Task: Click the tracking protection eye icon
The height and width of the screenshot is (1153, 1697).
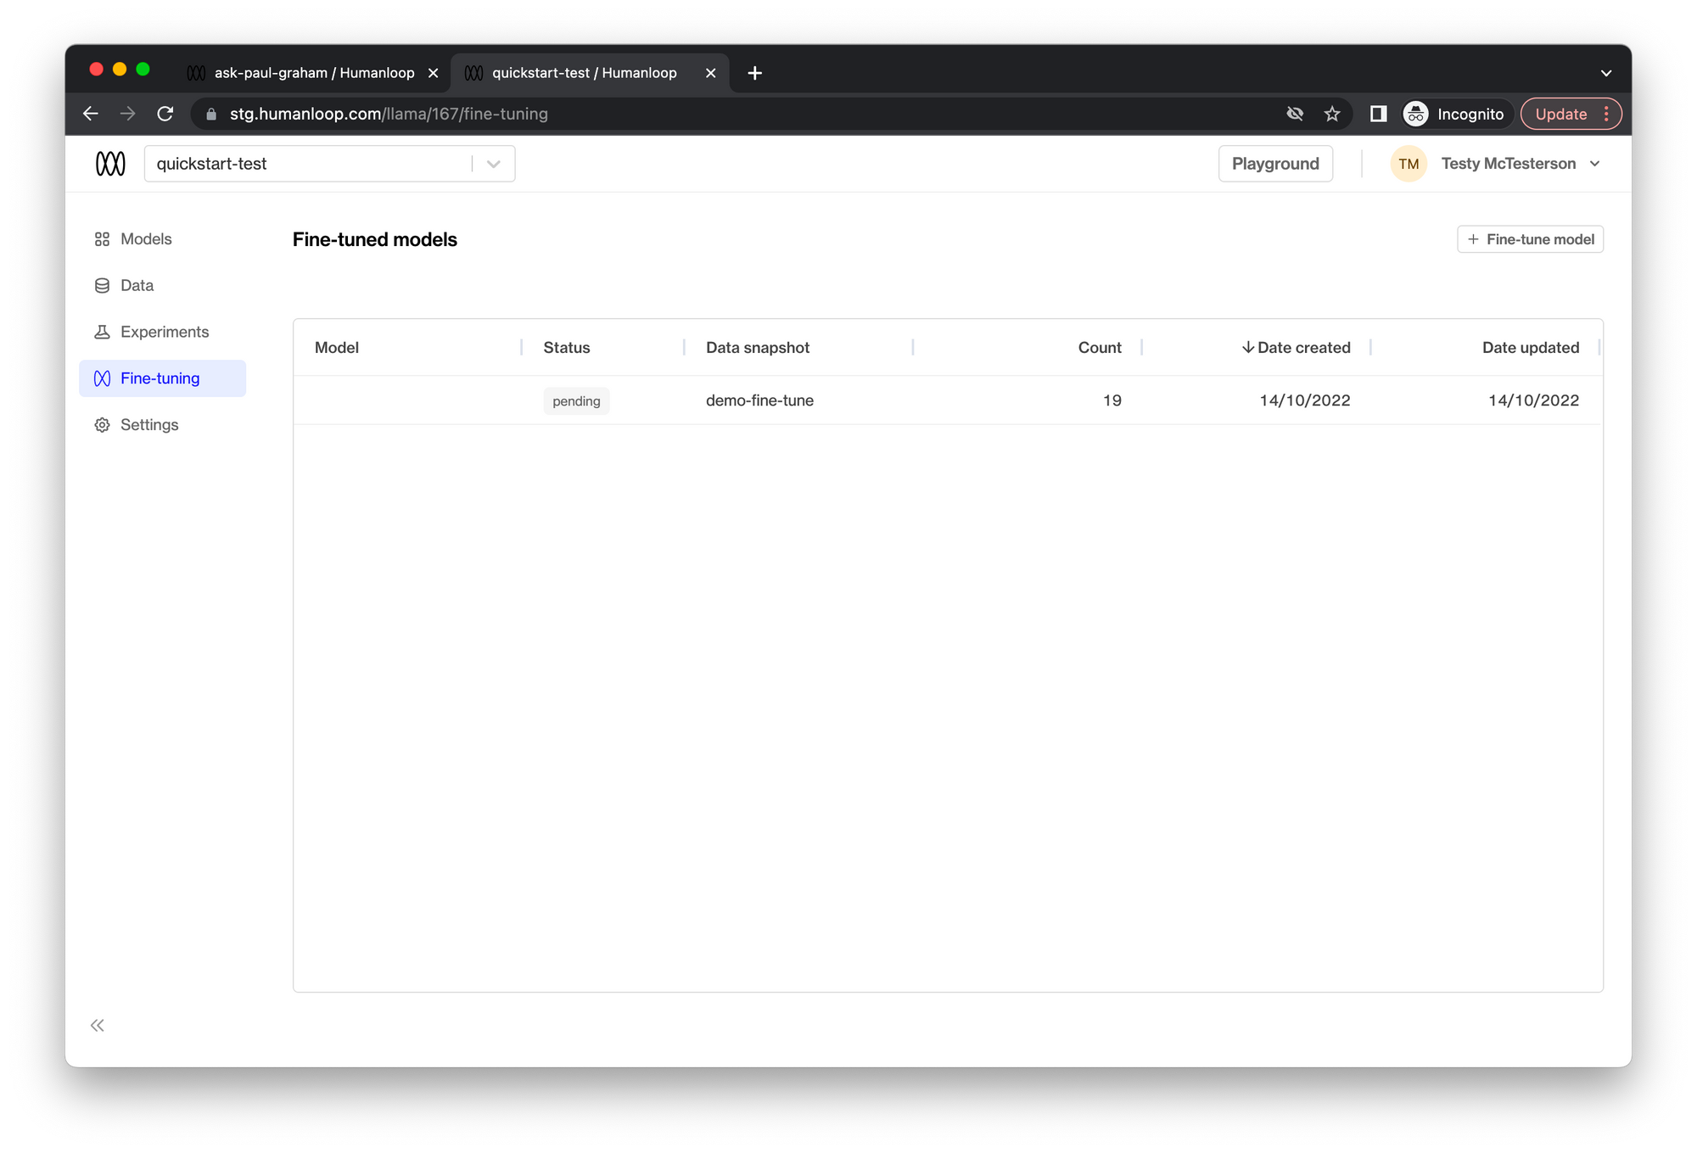Action: (1295, 114)
